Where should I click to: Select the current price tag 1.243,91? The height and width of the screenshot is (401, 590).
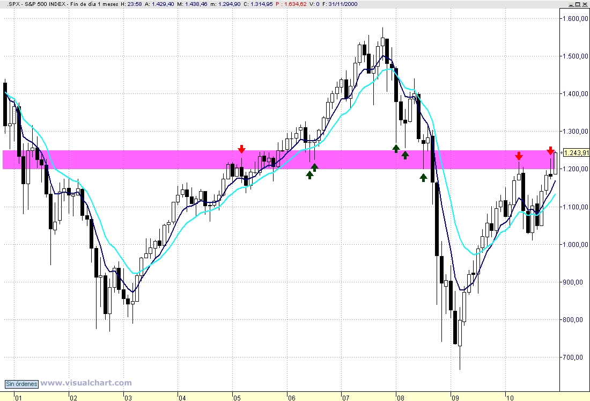tap(576, 152)
